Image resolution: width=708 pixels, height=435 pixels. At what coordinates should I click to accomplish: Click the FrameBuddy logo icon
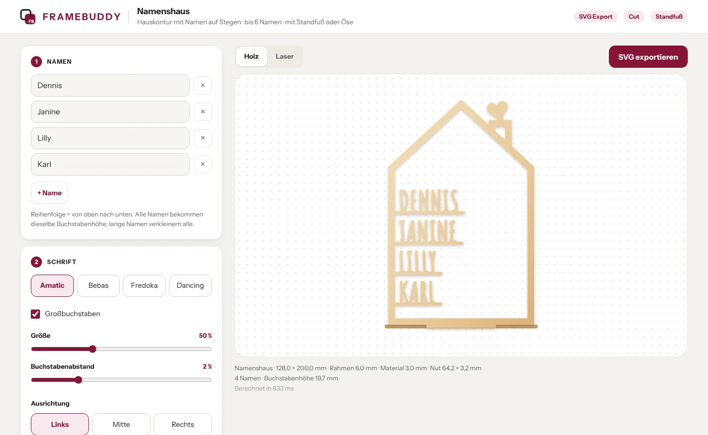[27, 17]
